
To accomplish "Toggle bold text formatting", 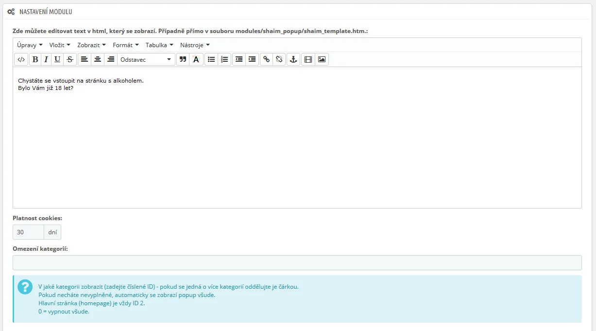I will (35, 59).
